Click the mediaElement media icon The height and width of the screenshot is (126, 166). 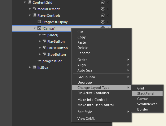pos(34,9)
